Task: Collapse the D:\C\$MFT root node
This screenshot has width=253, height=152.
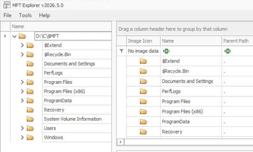Action: pos(14,36)
